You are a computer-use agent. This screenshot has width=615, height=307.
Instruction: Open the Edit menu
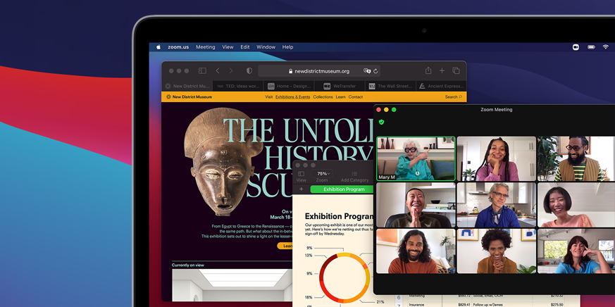pyautogui.click(x=245, y=47)
